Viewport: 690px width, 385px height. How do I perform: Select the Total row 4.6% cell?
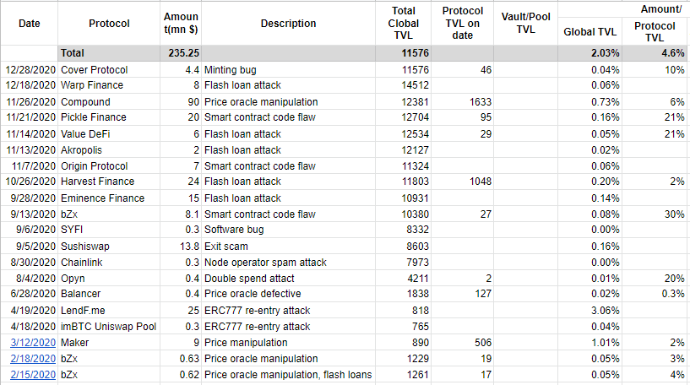pos(655,53)
